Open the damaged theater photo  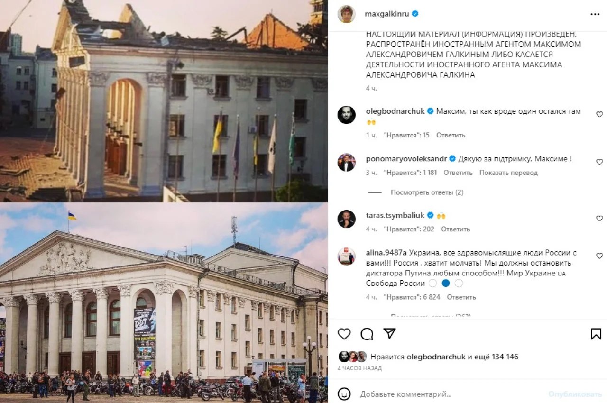(164, 101)
